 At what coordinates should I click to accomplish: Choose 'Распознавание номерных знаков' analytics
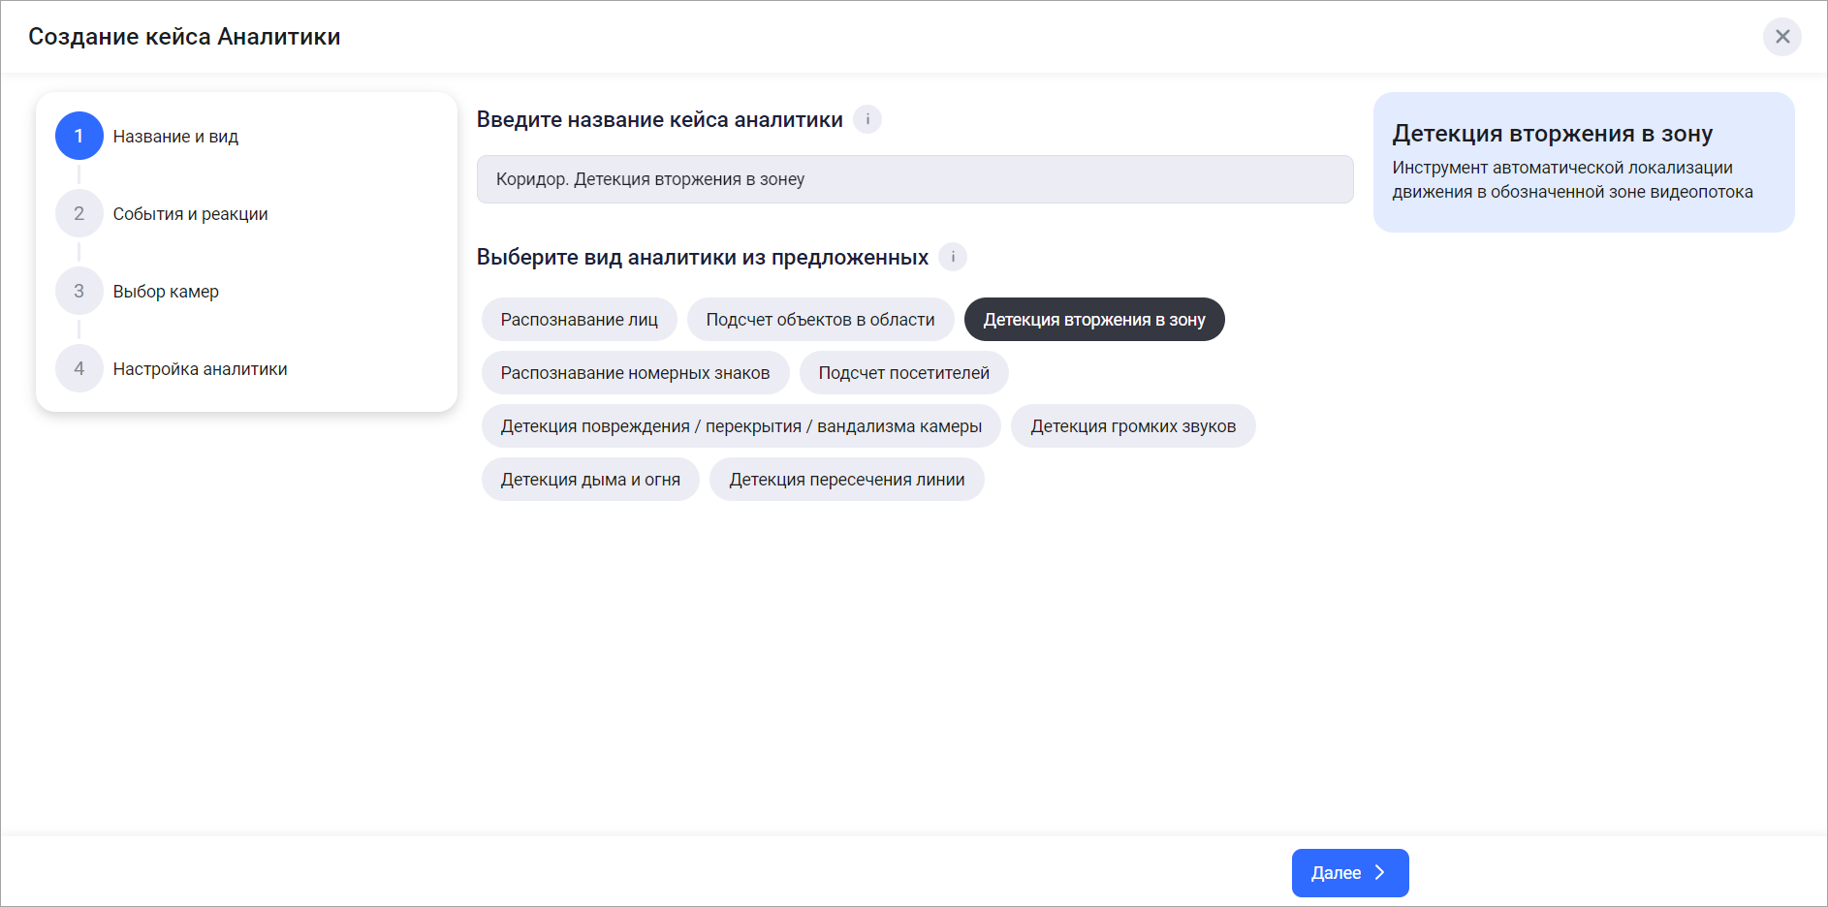[x=635, y=373]
